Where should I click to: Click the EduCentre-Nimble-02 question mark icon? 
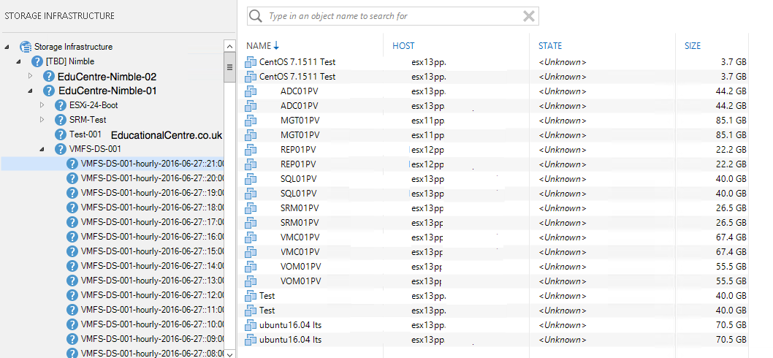coord(49,77)
